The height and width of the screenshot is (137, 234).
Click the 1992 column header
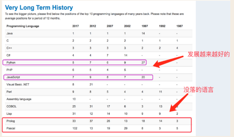click(x=162, y=26)
